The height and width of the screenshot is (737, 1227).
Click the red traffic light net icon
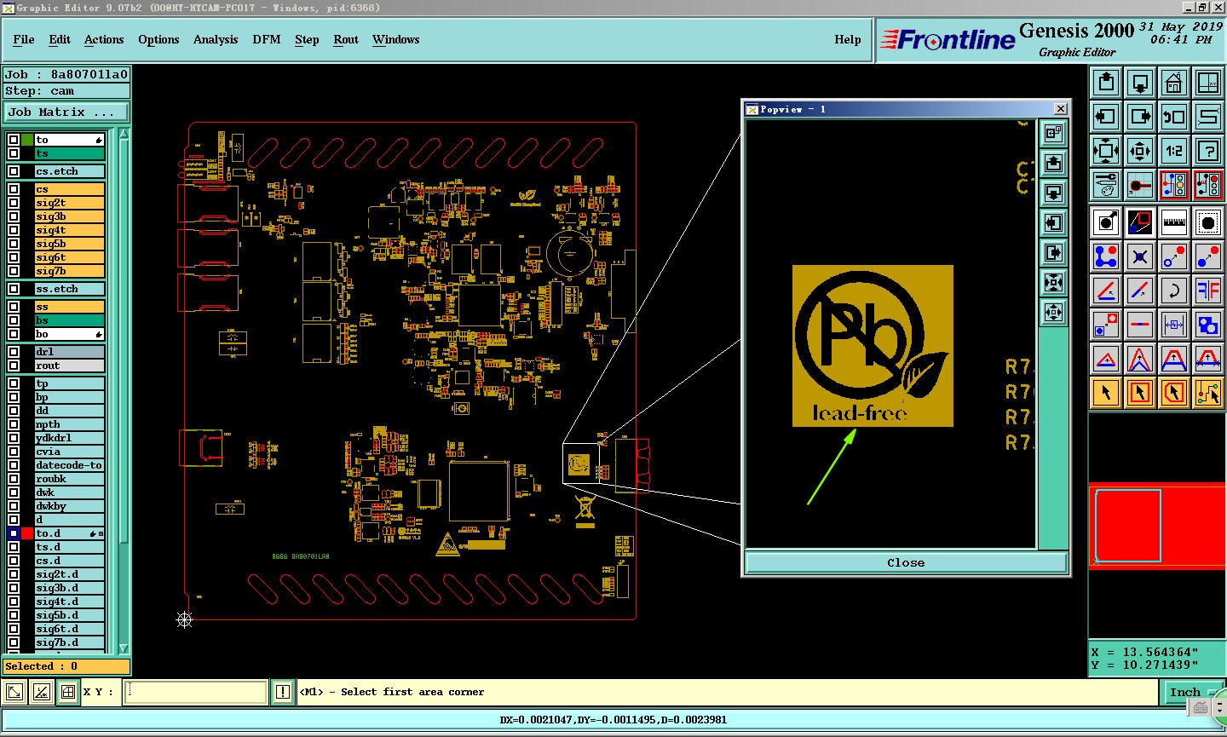(1208, 184)
